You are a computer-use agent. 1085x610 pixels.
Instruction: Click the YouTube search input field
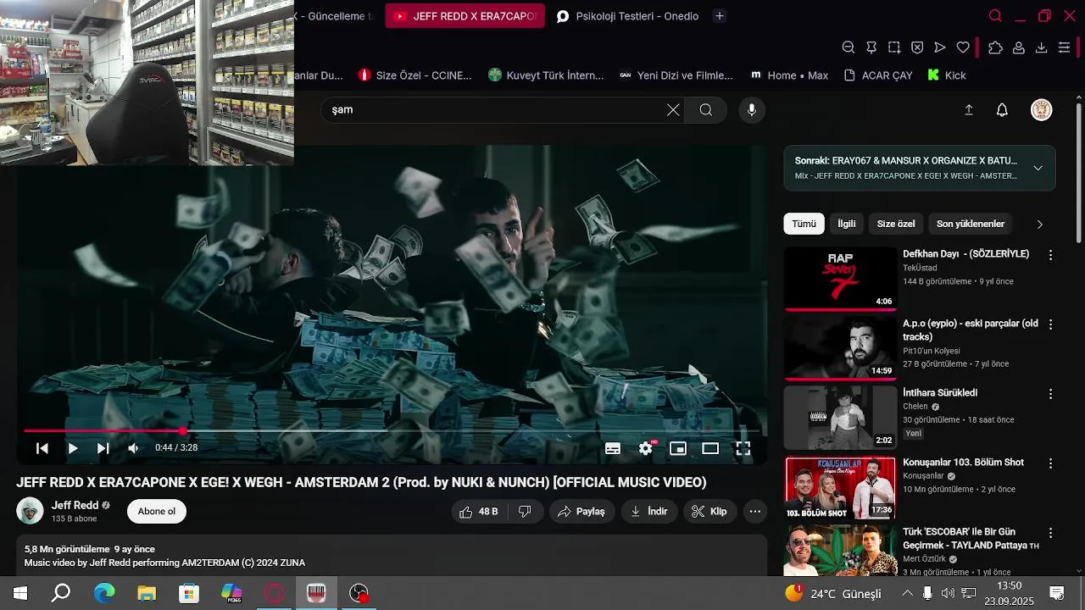[x=496, y=109]
